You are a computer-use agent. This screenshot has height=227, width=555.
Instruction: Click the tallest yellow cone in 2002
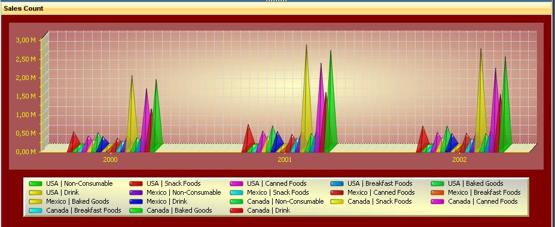[481, 106]
